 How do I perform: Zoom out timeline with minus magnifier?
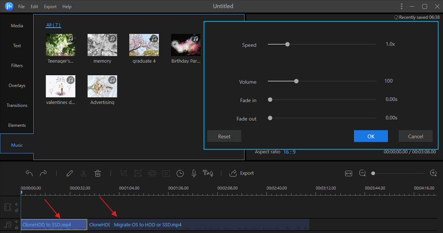click(x=362, y=173)
